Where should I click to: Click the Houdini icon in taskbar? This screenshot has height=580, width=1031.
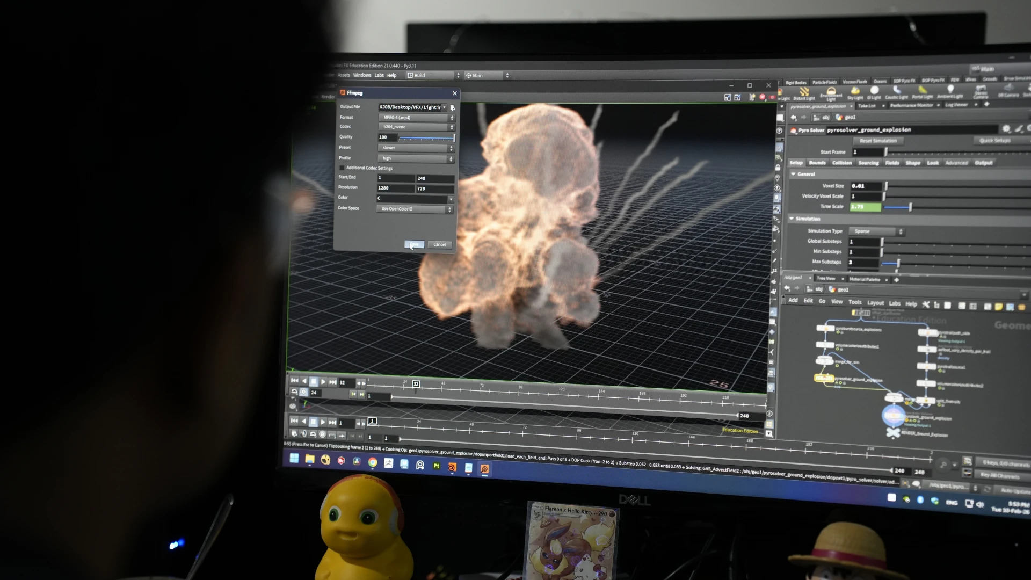(452, 467)
